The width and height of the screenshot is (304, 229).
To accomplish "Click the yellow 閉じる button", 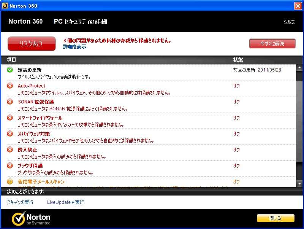I will [275, 218].
